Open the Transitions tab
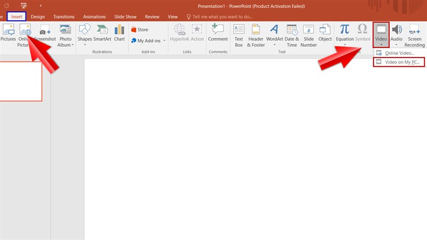 point(64,17)
